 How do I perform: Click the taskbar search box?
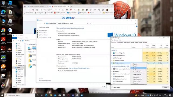coord(20,95)
